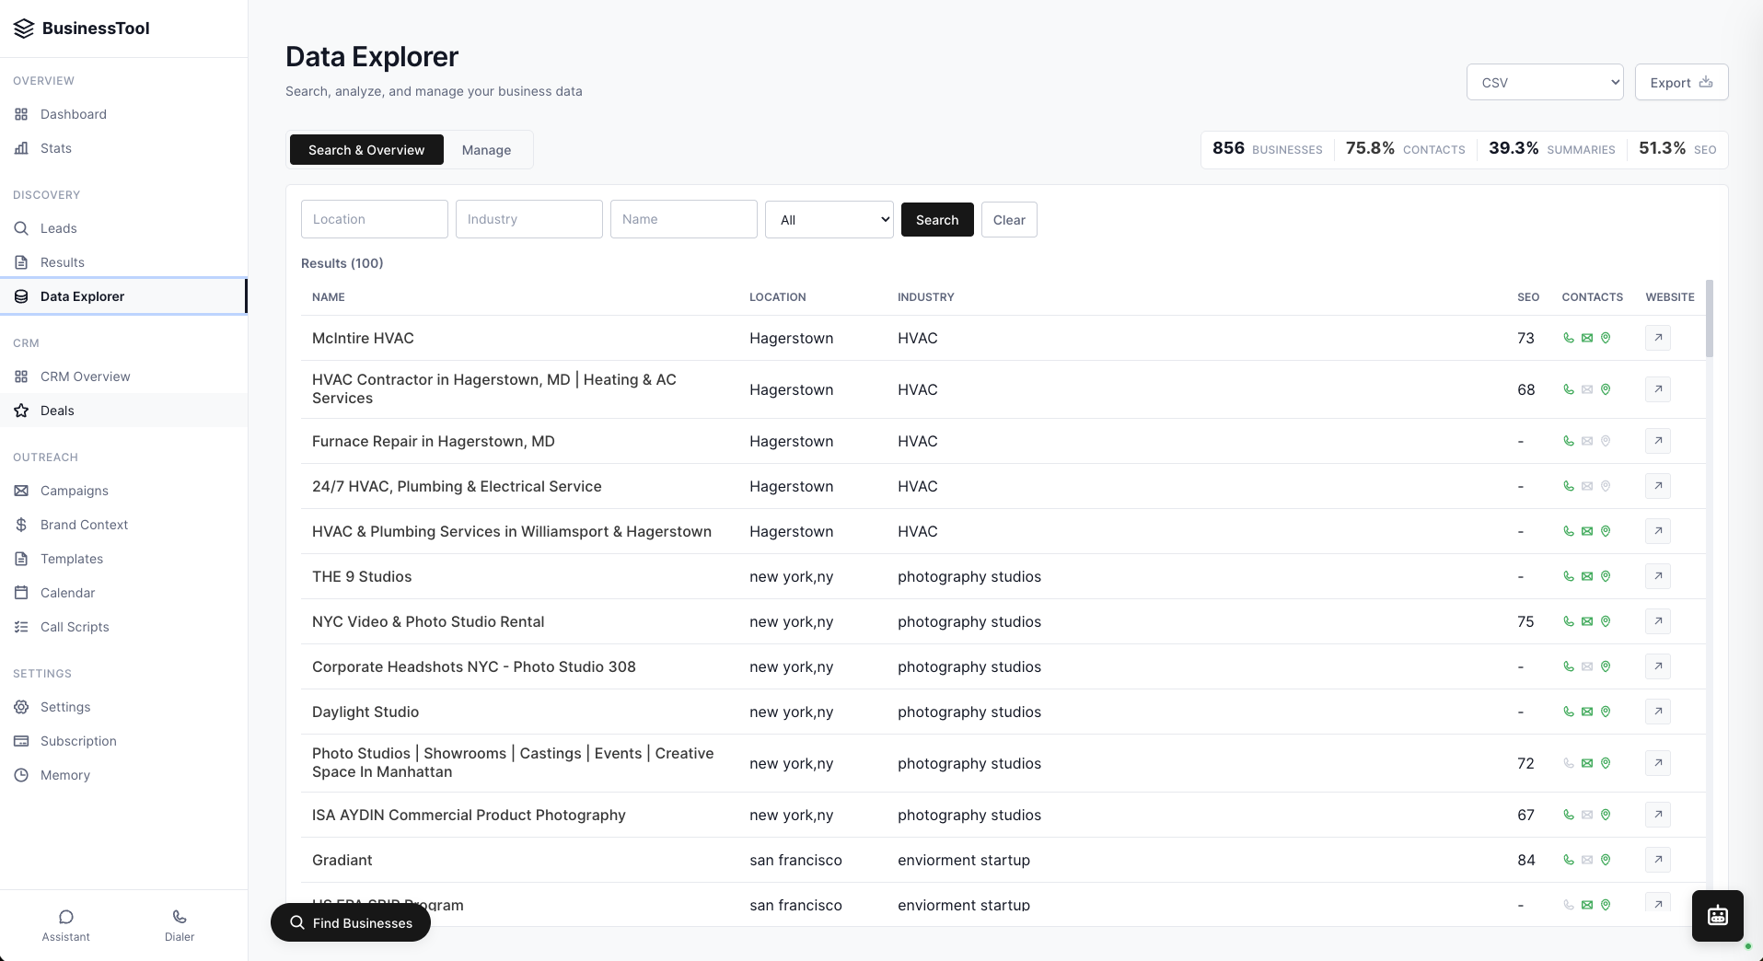Click the email icon for NYC Video & Photo Studio Rental
The height and width of the screenshot is (961, 1763).
[1586, 621]
